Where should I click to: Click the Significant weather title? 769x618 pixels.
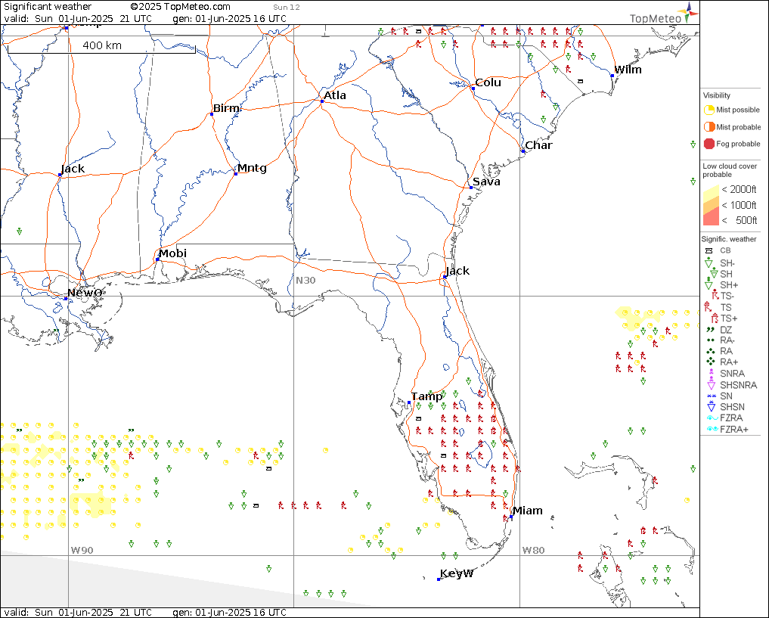[48, 6]
